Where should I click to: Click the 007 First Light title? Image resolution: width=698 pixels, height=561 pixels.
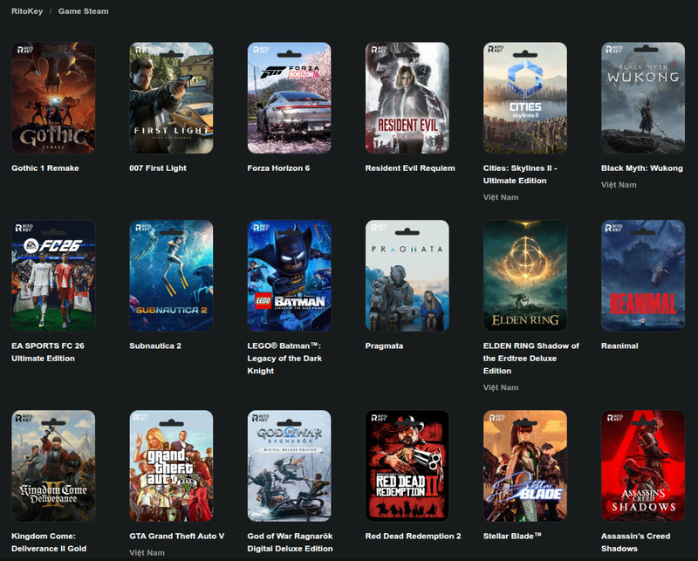click(158, 168)
